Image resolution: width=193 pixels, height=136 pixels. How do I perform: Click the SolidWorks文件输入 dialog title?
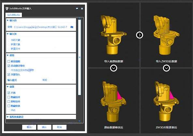point(20,8)
